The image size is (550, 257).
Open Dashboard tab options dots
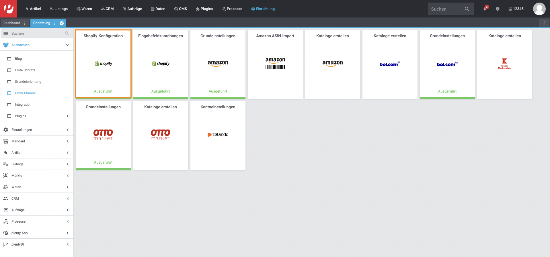25,23
